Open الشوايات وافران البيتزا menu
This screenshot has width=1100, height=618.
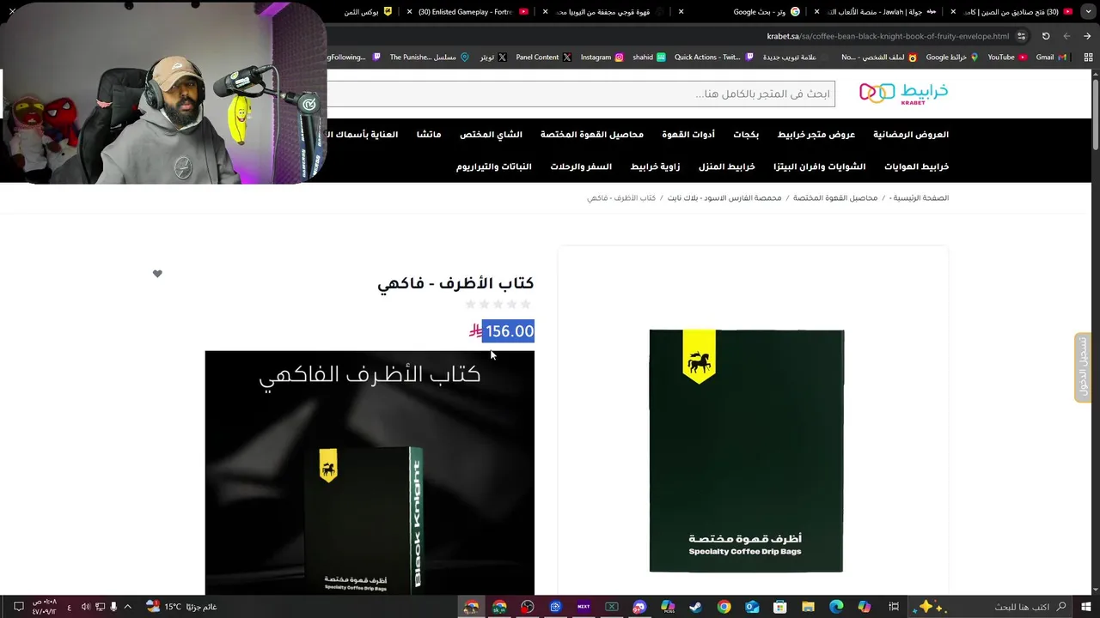[x=820, y=167]
